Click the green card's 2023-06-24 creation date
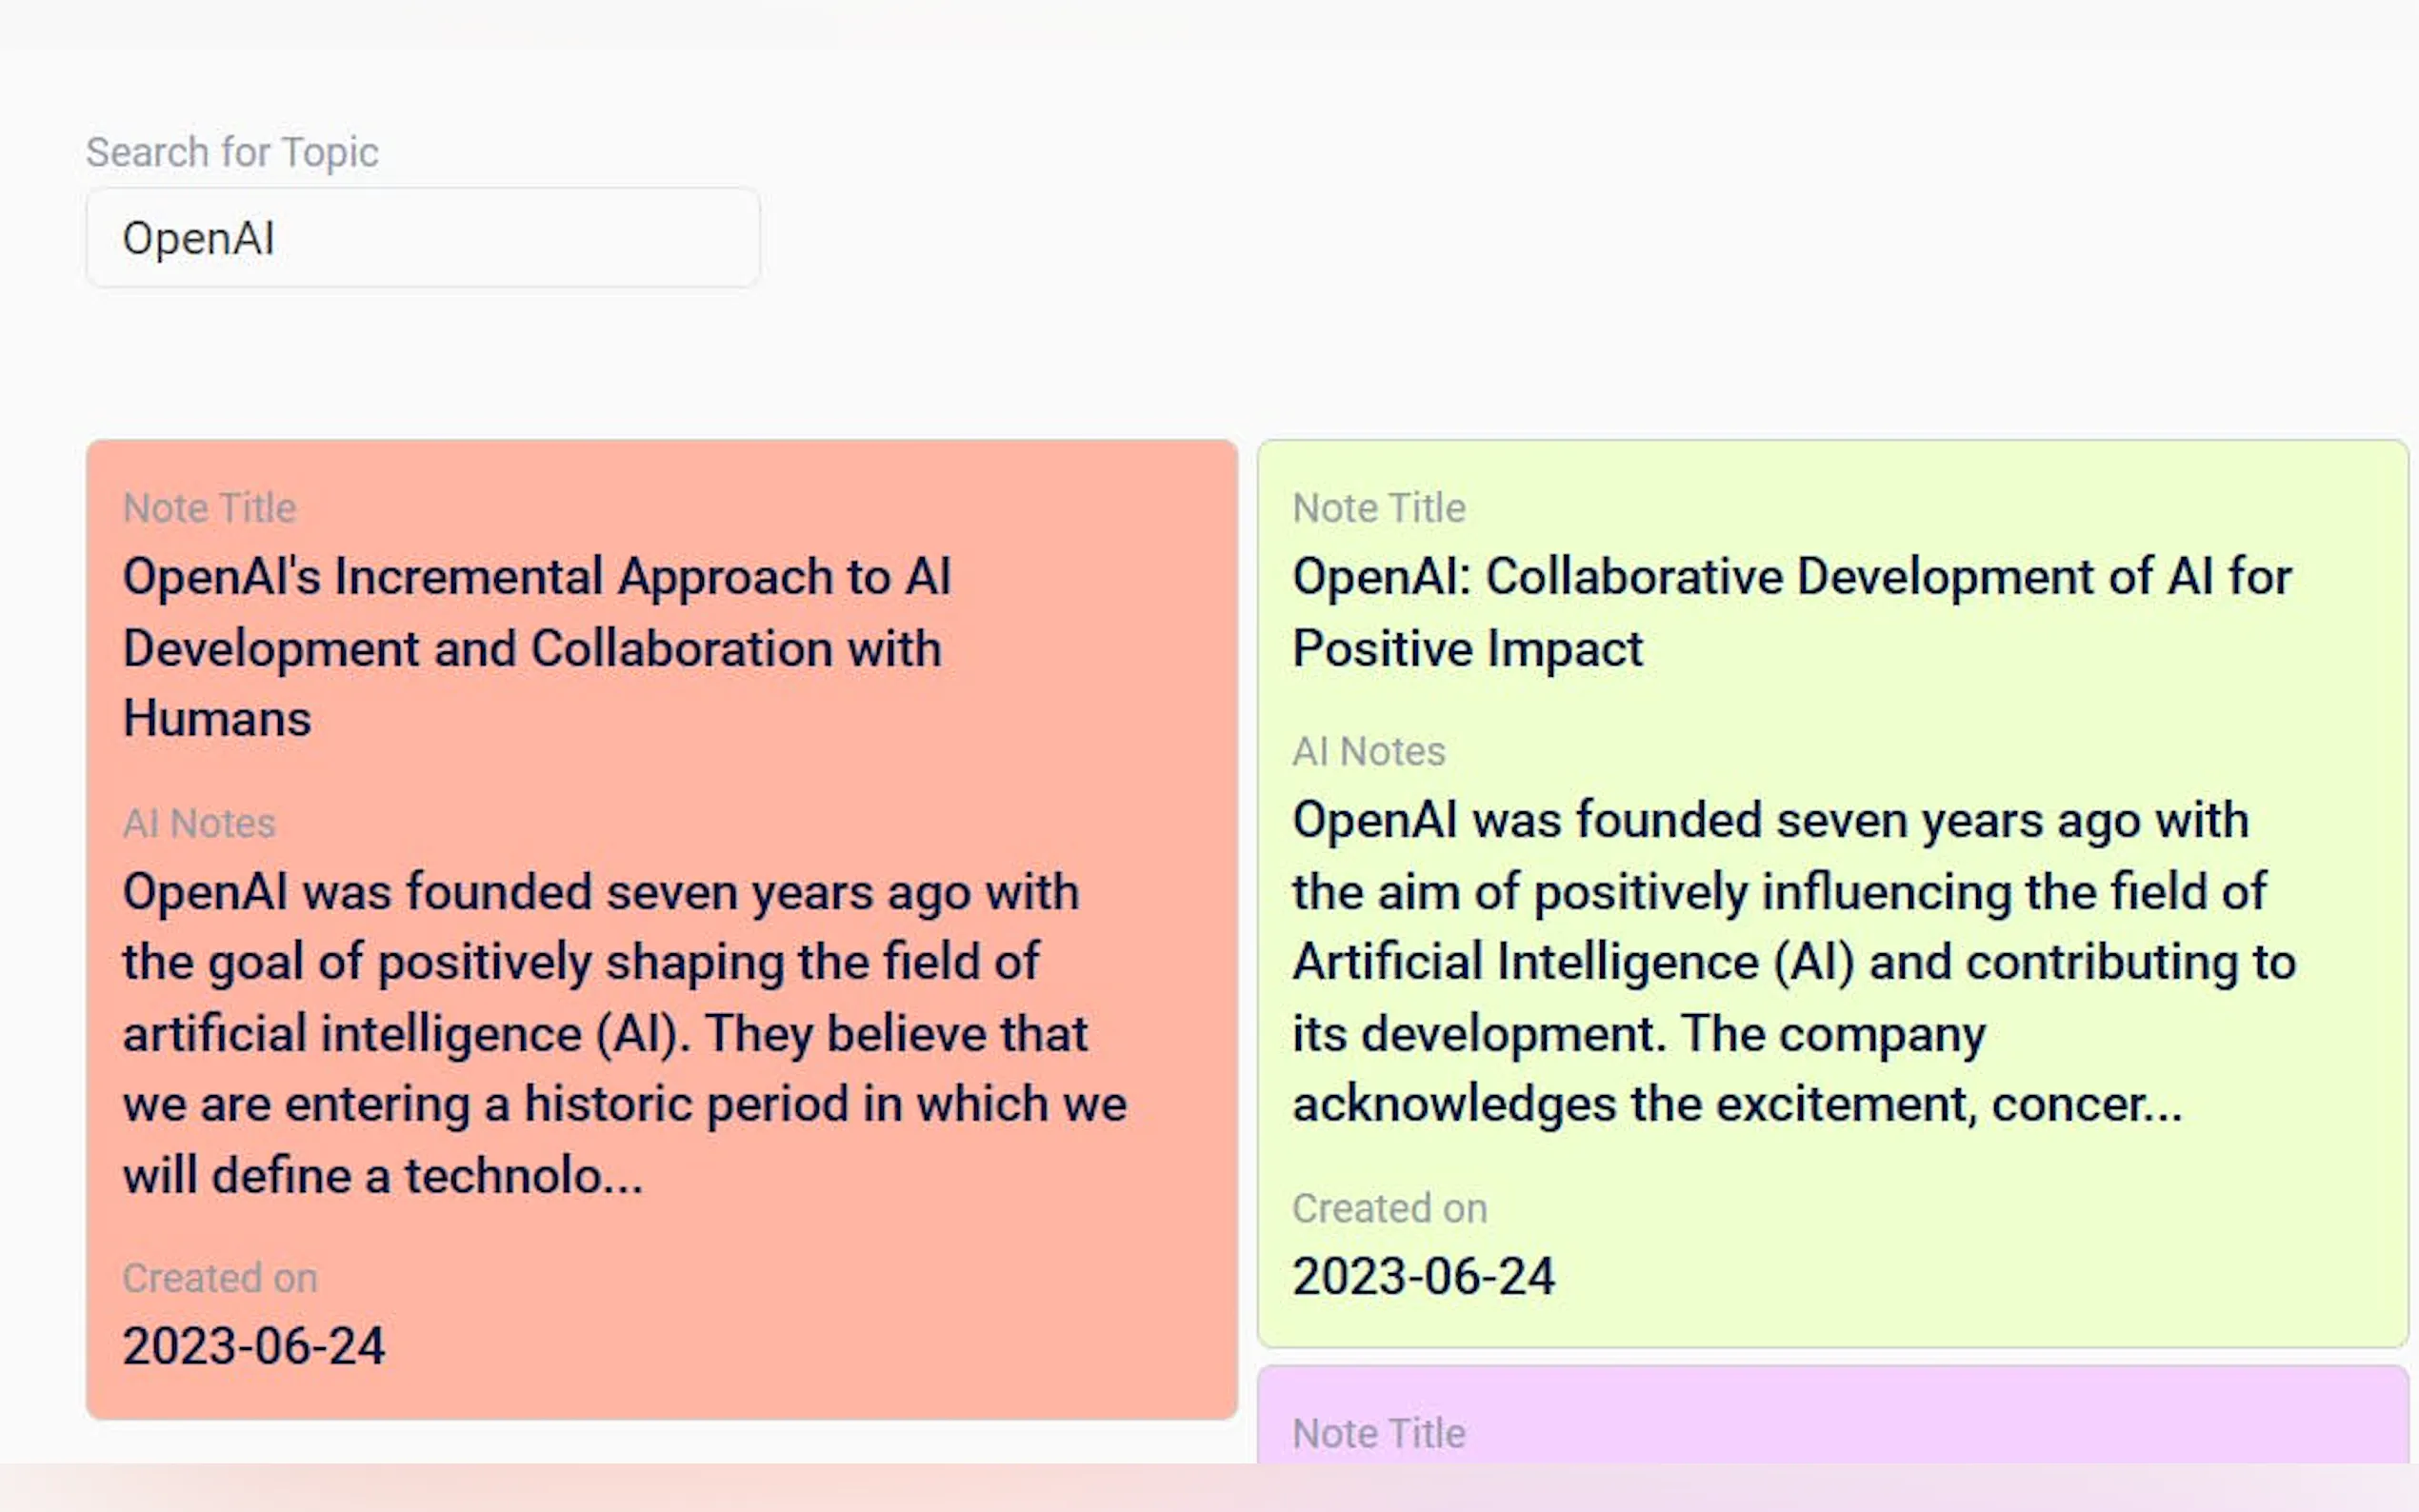 pyautogui.click(x=1423, y=1276)
